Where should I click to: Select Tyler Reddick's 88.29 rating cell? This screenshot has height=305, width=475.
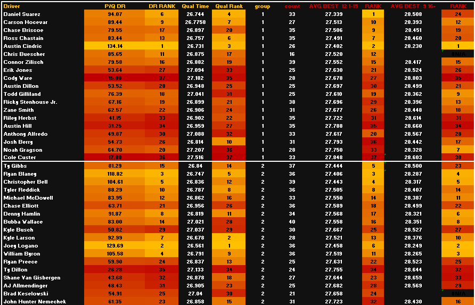point(115,190)
